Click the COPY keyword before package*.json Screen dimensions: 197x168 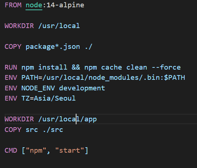[x=13, y=47]
